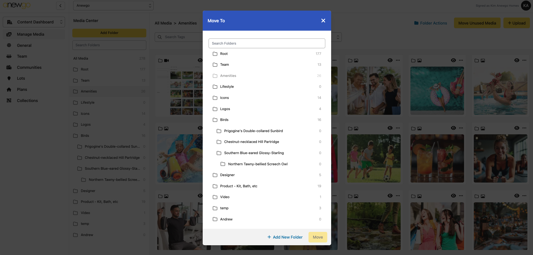
Task: Close the Move To dialog
Action: point(323,21)
